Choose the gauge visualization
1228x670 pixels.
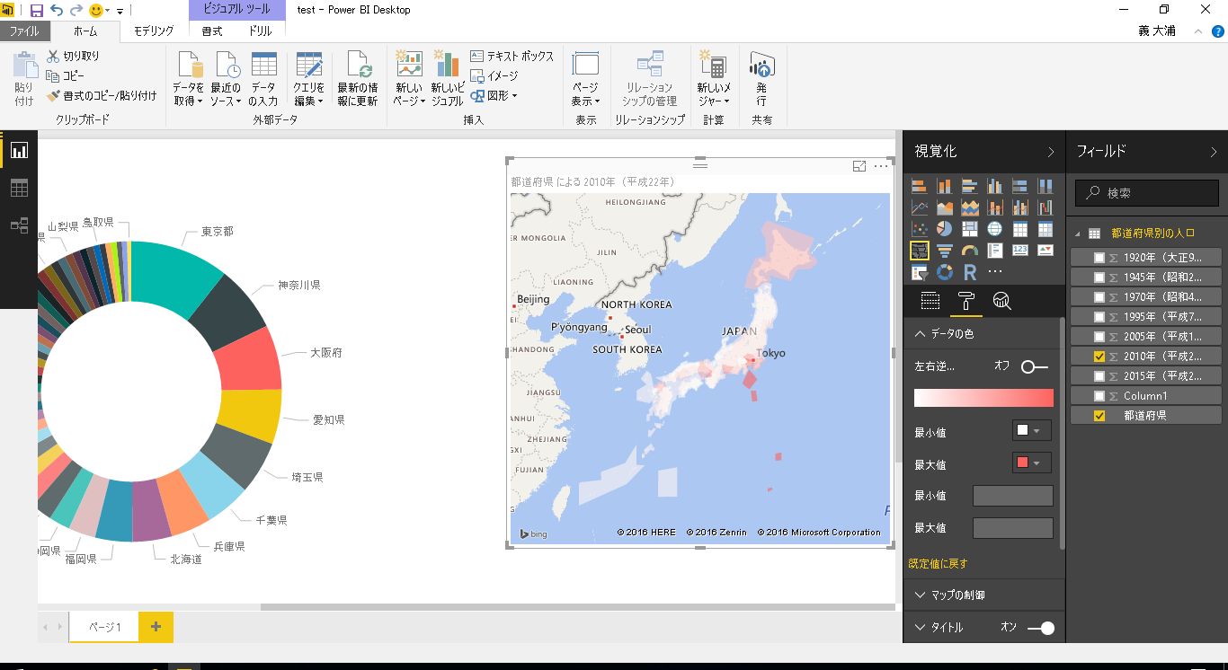[x=970, y=251]
